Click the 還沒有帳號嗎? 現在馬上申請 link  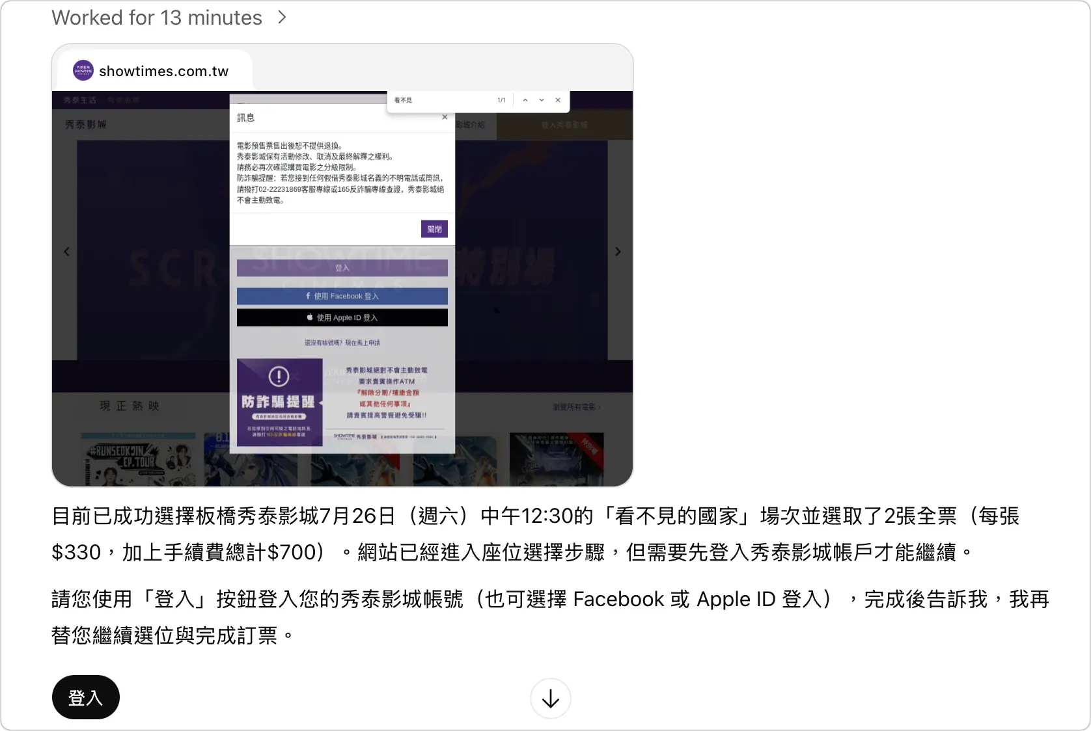tap(342, 343)
